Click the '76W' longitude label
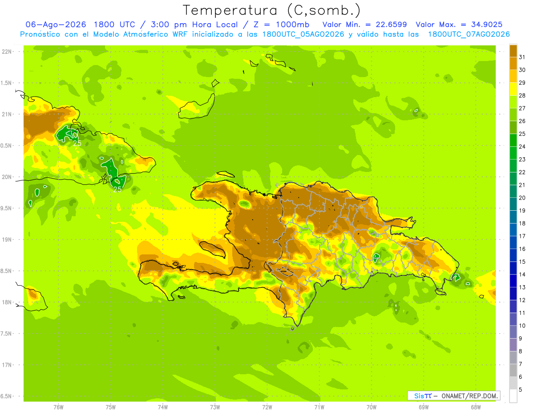The height and width of the screenshot is (413, 534). click(x=58, y=407)
